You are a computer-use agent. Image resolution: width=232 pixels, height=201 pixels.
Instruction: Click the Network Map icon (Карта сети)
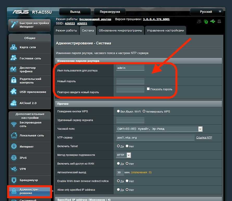pos(14,47)
